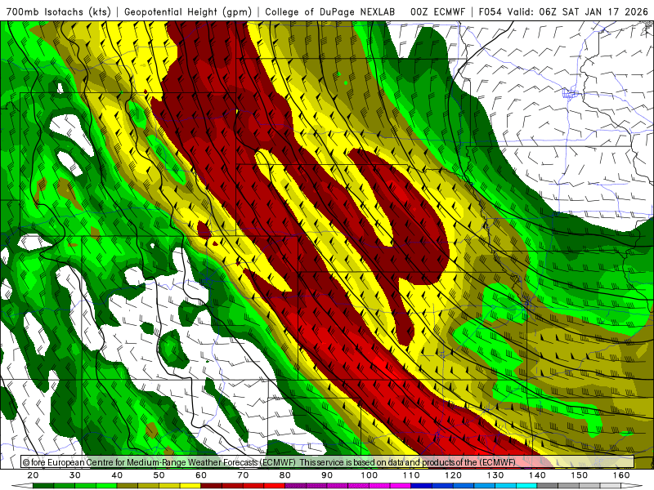The width and height of the screenshot is (654, 490).
Task: Click the '100' color scale label
Action: (x=370, y=475)
